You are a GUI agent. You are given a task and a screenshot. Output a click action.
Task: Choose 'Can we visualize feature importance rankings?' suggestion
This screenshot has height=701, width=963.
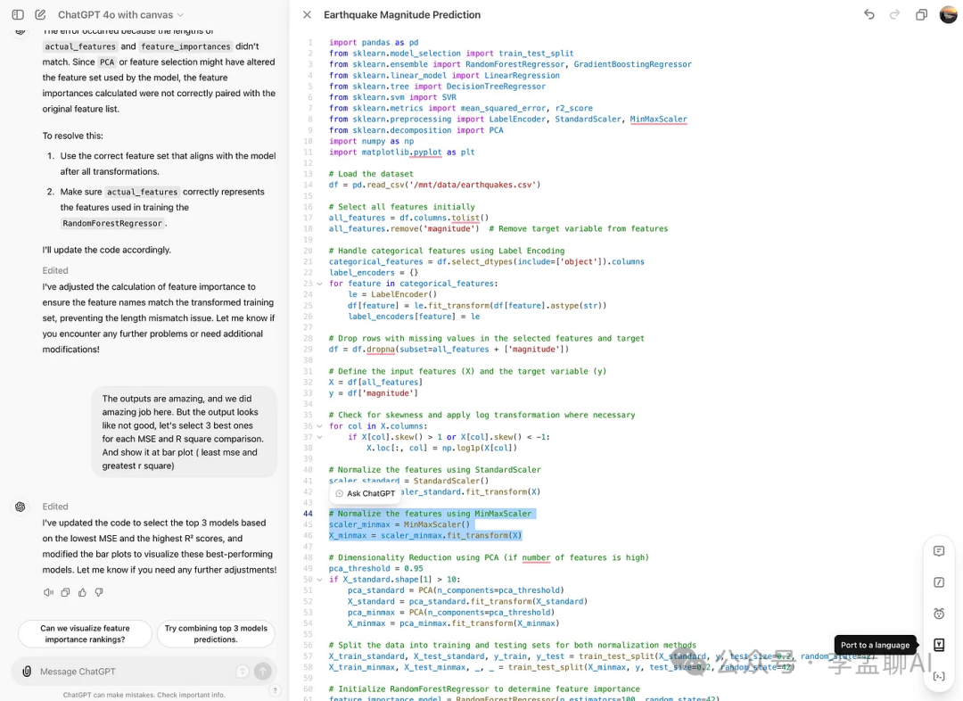pos(86,633)
